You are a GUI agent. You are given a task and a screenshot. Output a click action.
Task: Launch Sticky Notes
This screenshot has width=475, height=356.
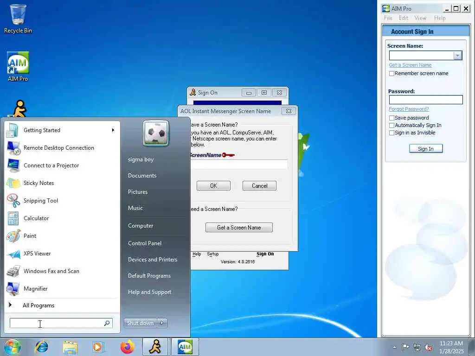62,183
